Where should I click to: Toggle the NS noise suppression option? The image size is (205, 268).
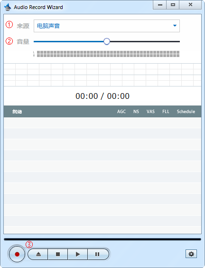pyautogui.click(x=136, y=112)
